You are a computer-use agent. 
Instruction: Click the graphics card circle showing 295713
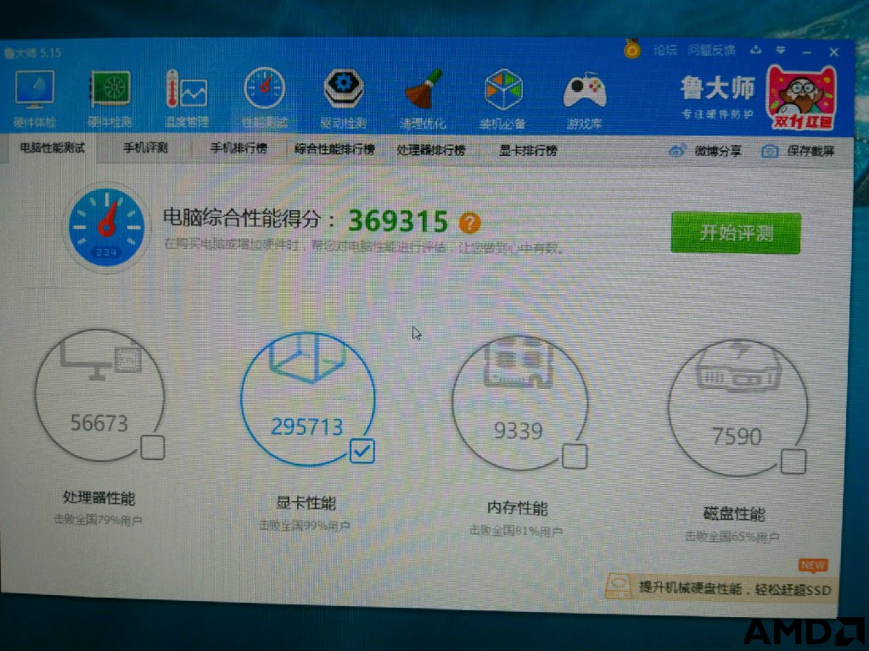[x=307, y=398]
